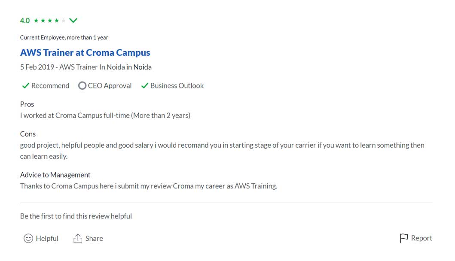Select the CEO Approval text
The image size is (455, 261).
110,86
